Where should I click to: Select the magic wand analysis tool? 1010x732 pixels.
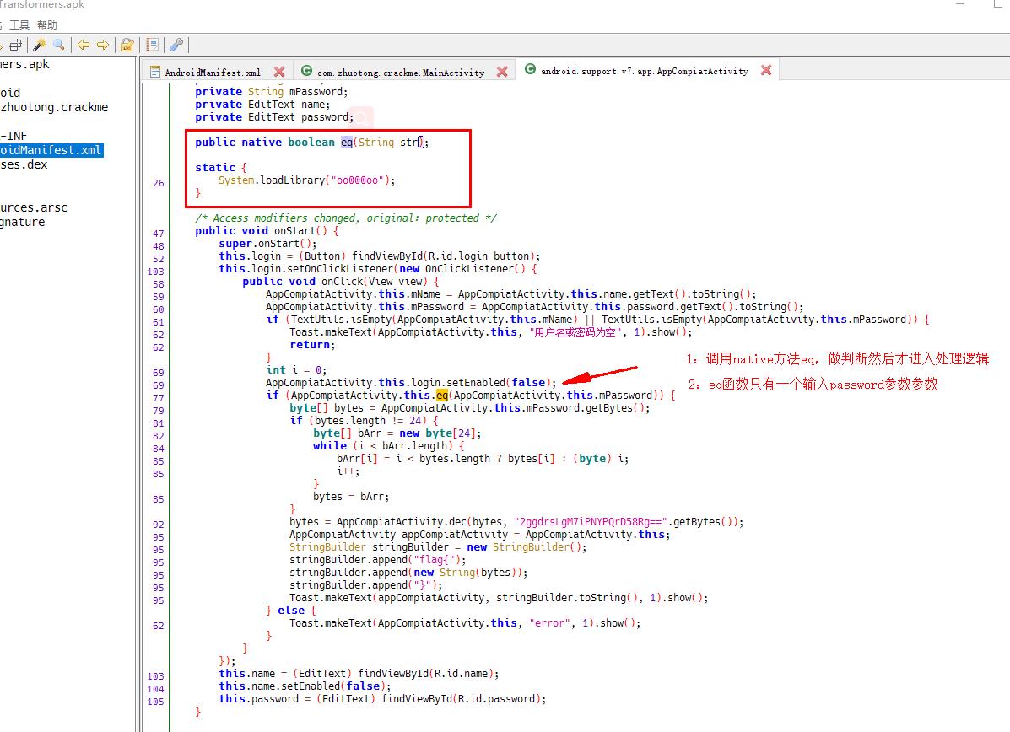coord(41,45)
